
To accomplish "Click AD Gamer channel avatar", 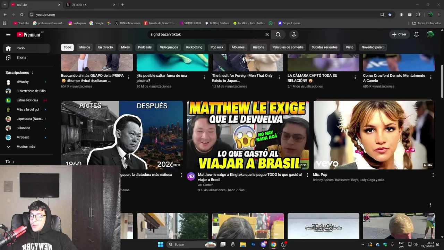I will pyautogui.click(x=191, y=176).
